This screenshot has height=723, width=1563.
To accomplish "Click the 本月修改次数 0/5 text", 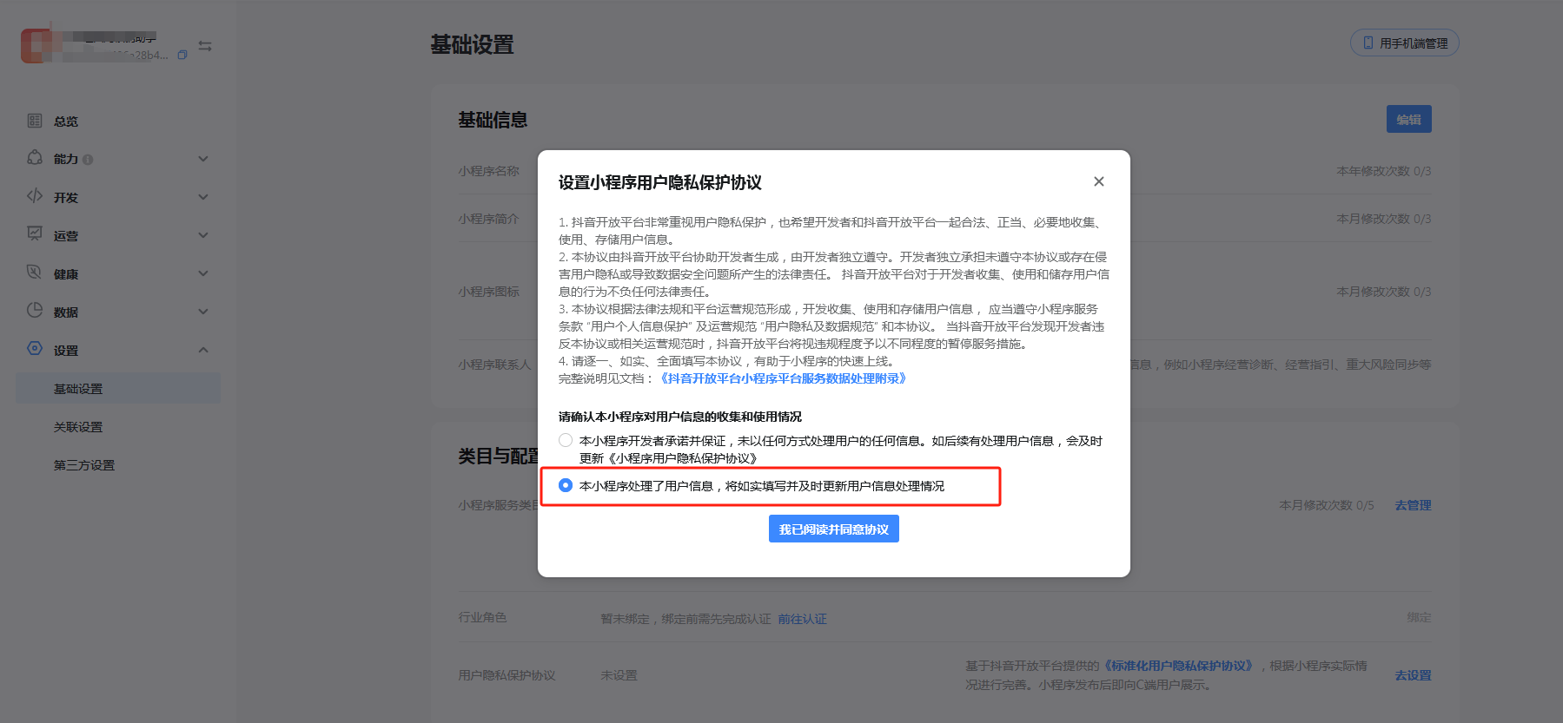I will (1327, 505).
